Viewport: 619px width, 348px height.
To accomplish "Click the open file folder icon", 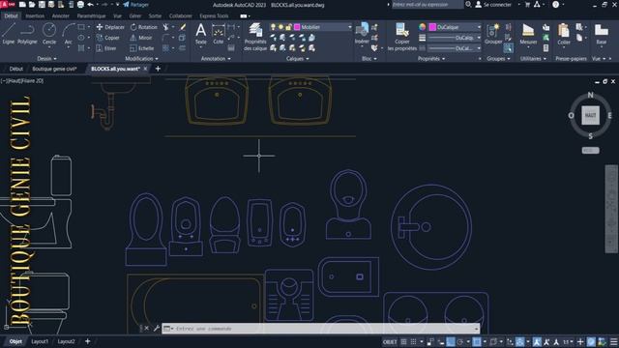I will [x=32, y=5].
